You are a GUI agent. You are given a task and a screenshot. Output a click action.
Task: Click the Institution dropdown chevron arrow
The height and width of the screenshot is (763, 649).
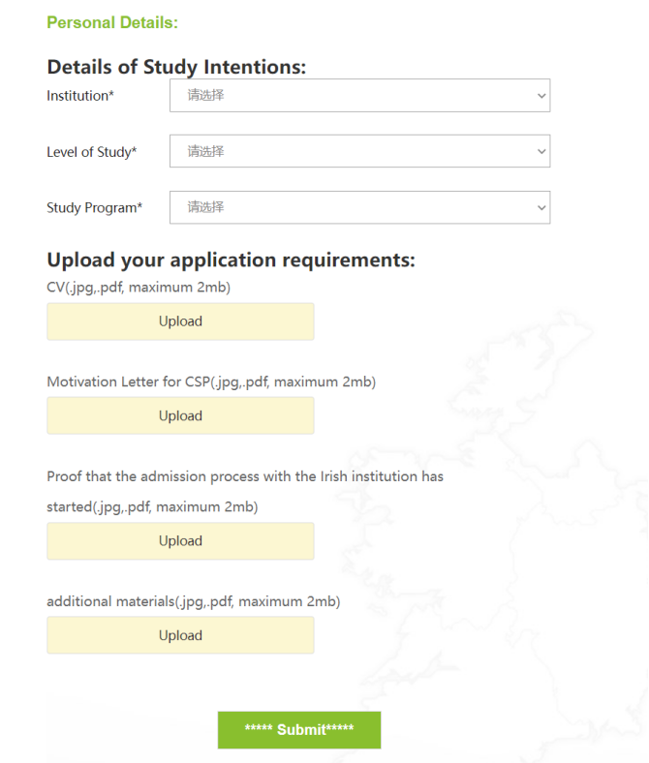(x=541, y=96)
